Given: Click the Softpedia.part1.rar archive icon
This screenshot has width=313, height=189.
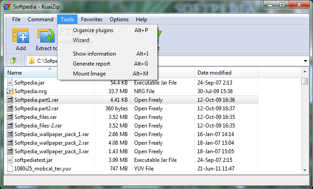Looking at the screenshot, I should click(x=10, y=99).
